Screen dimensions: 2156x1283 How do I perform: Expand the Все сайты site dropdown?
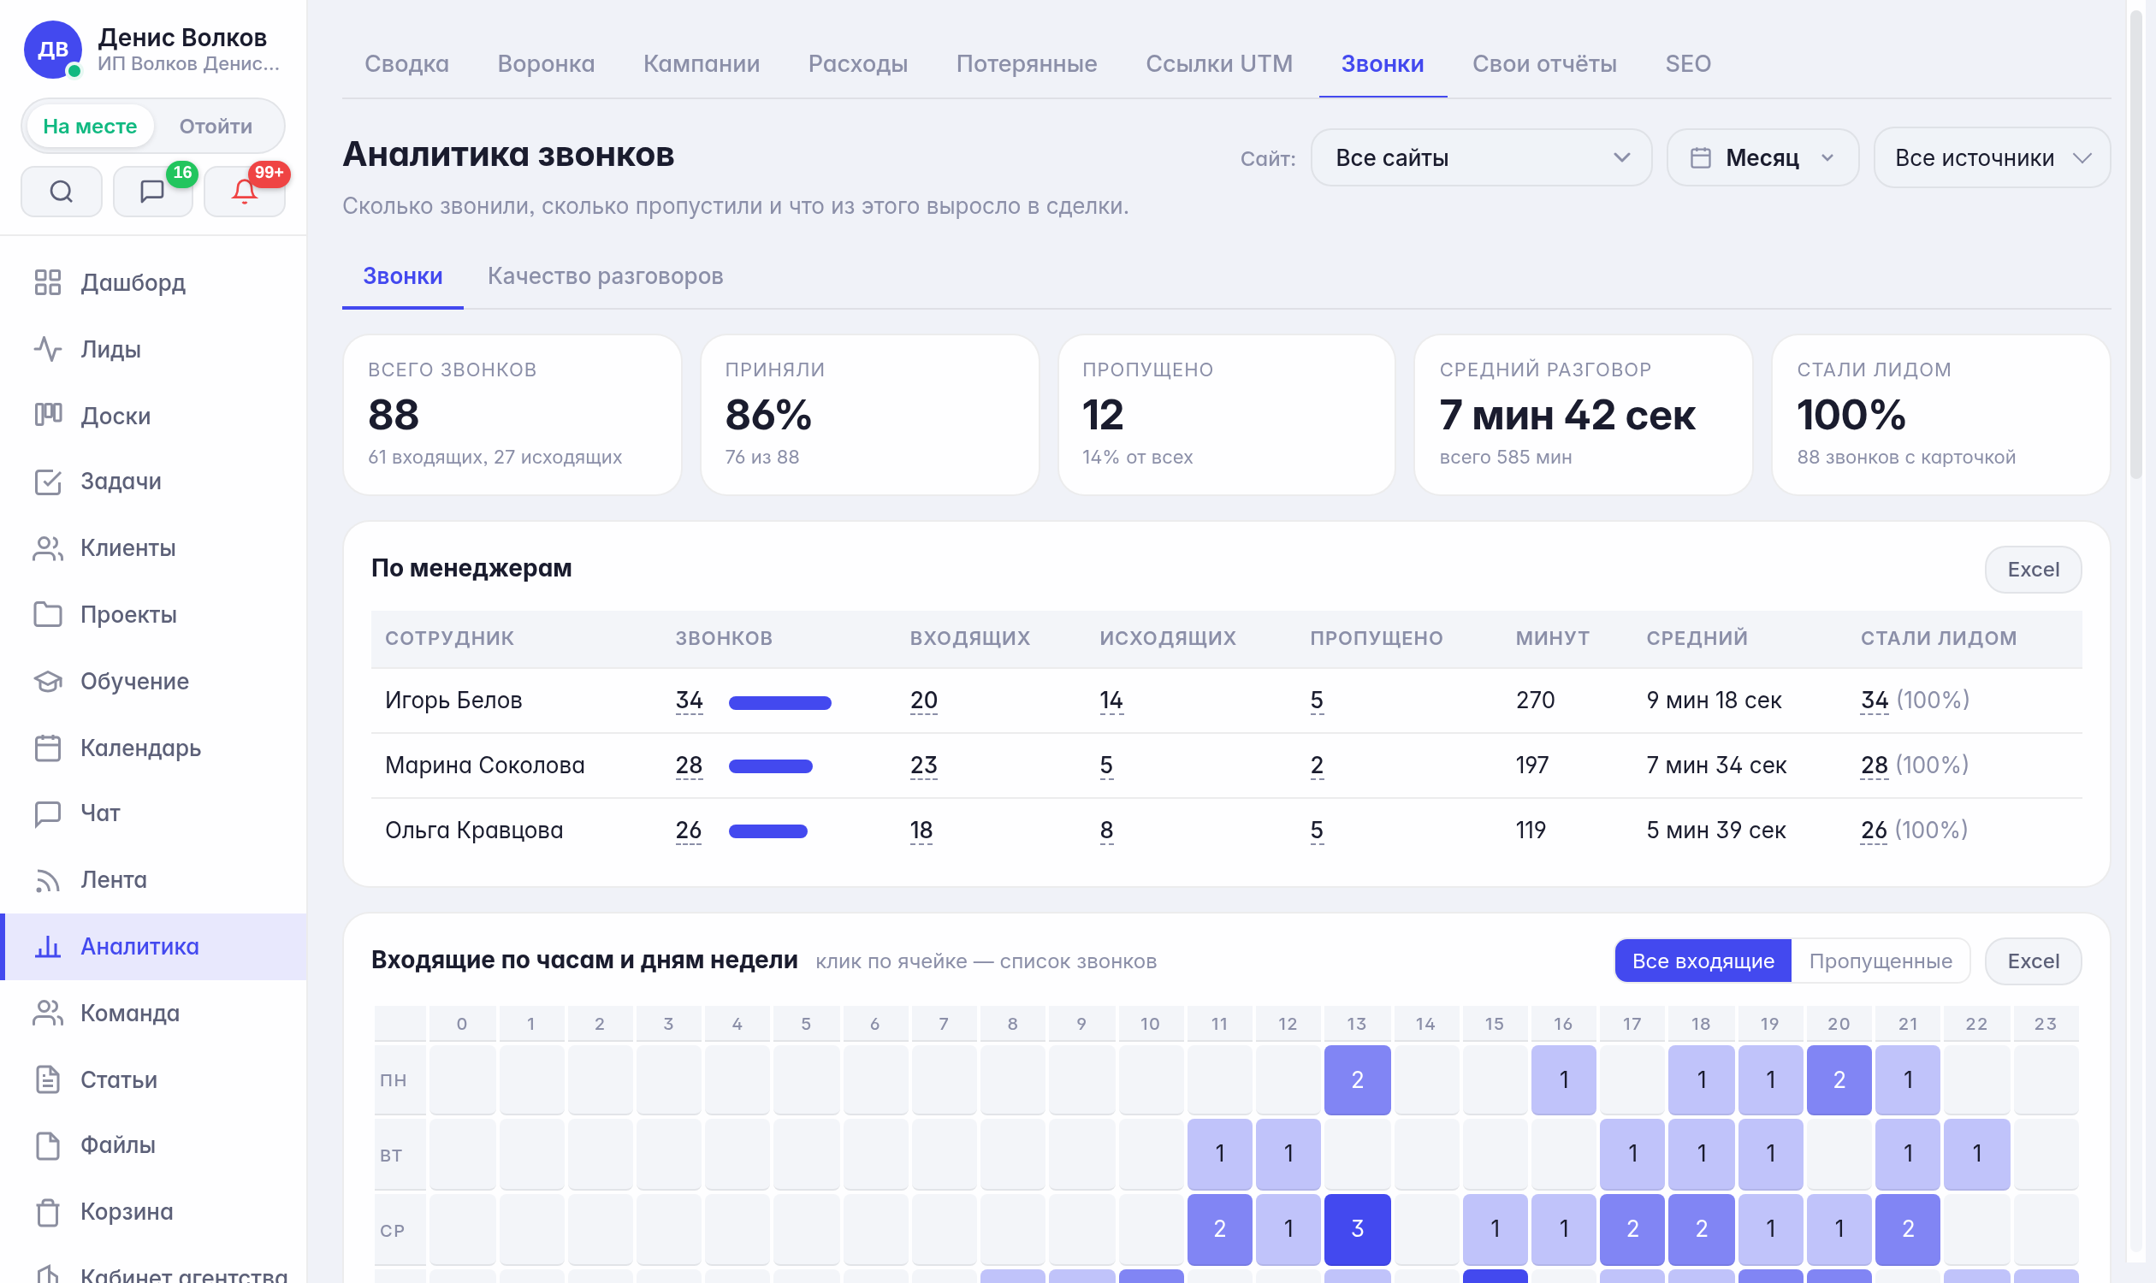pos(1482,158)
